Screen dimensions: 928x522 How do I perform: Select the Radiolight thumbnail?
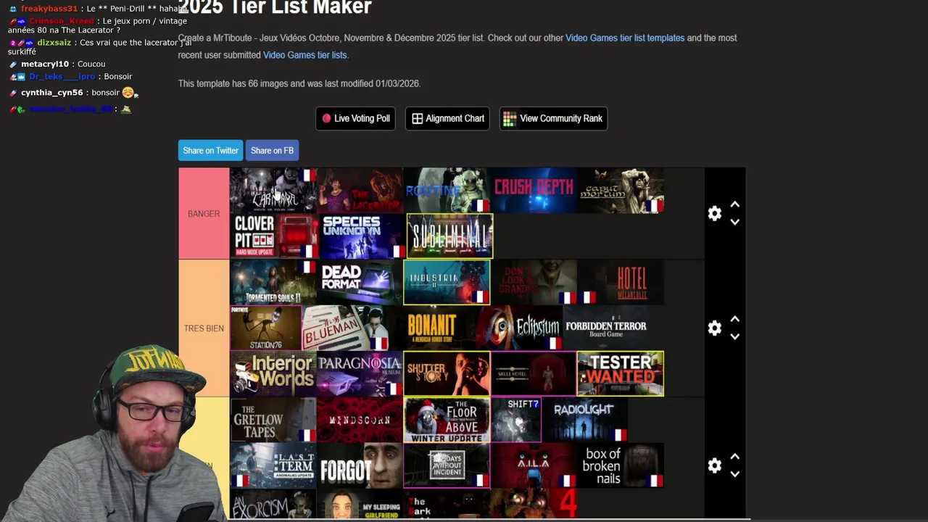tap(584, 420)
